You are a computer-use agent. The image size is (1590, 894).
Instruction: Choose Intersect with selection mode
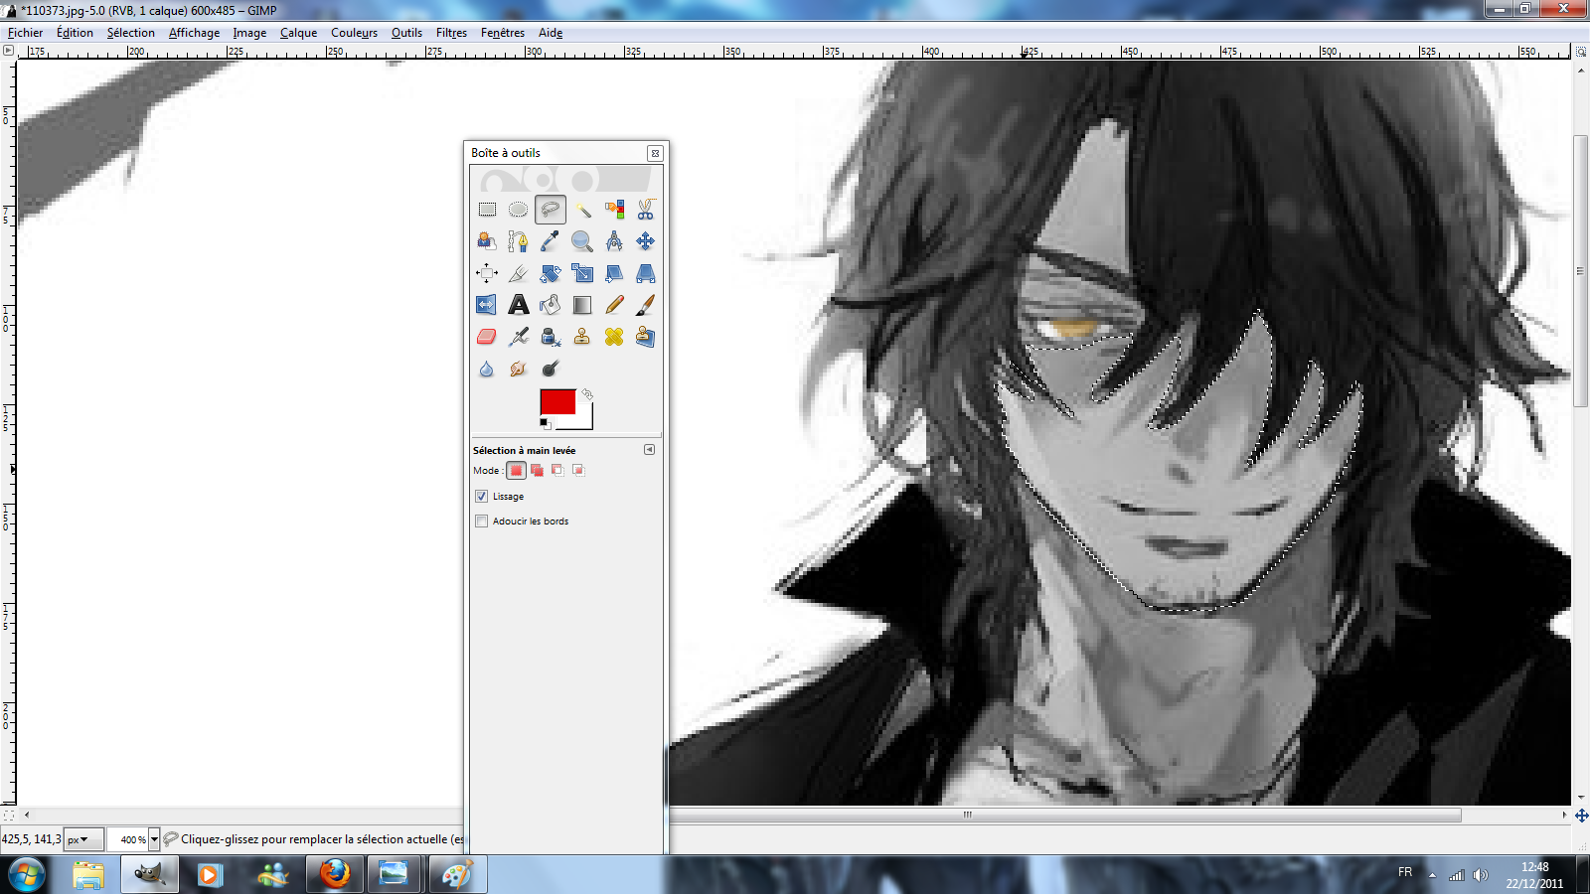tap(578, 470)
